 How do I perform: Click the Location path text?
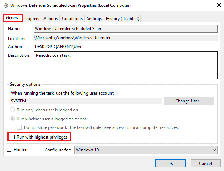[x=72, y=38]
